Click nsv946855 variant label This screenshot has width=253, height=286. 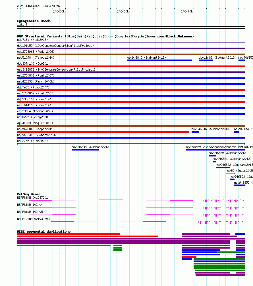click(x=244, y=183)
